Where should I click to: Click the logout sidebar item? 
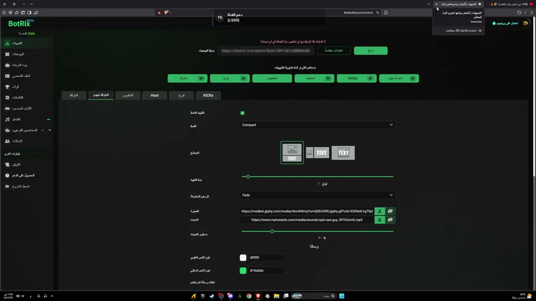(x=26, y=186)
